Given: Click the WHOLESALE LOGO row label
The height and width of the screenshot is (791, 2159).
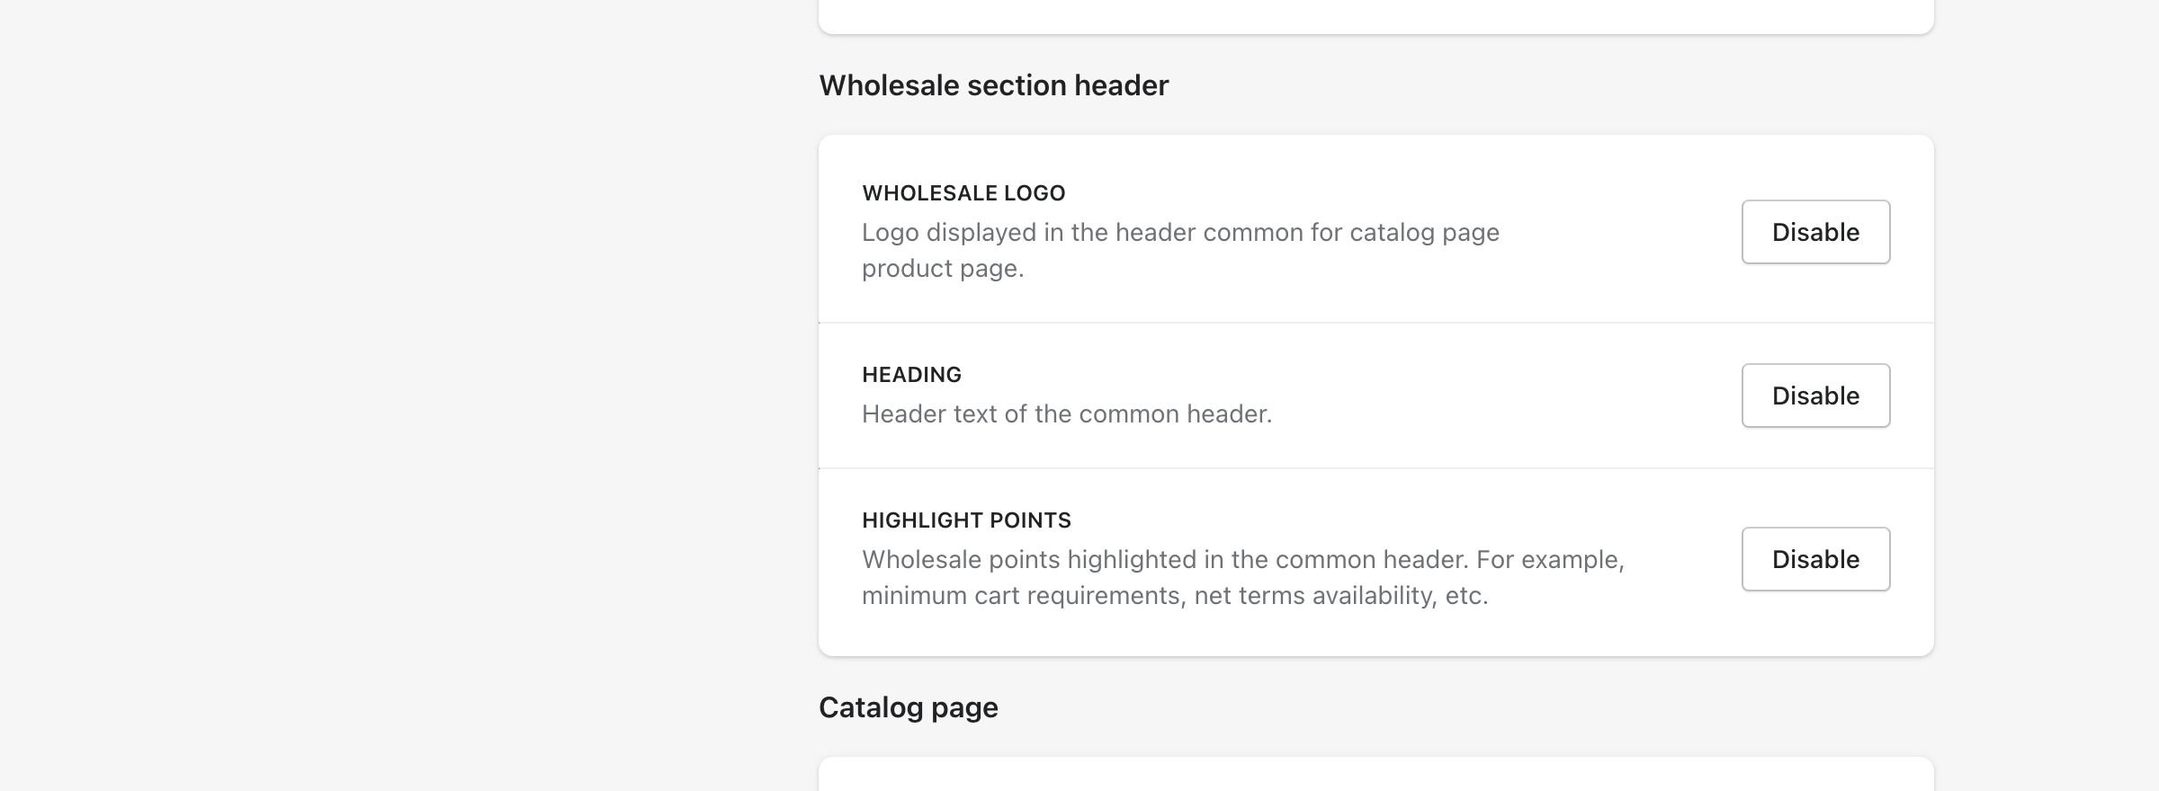Looking at the screenshot, I should 963,193.
